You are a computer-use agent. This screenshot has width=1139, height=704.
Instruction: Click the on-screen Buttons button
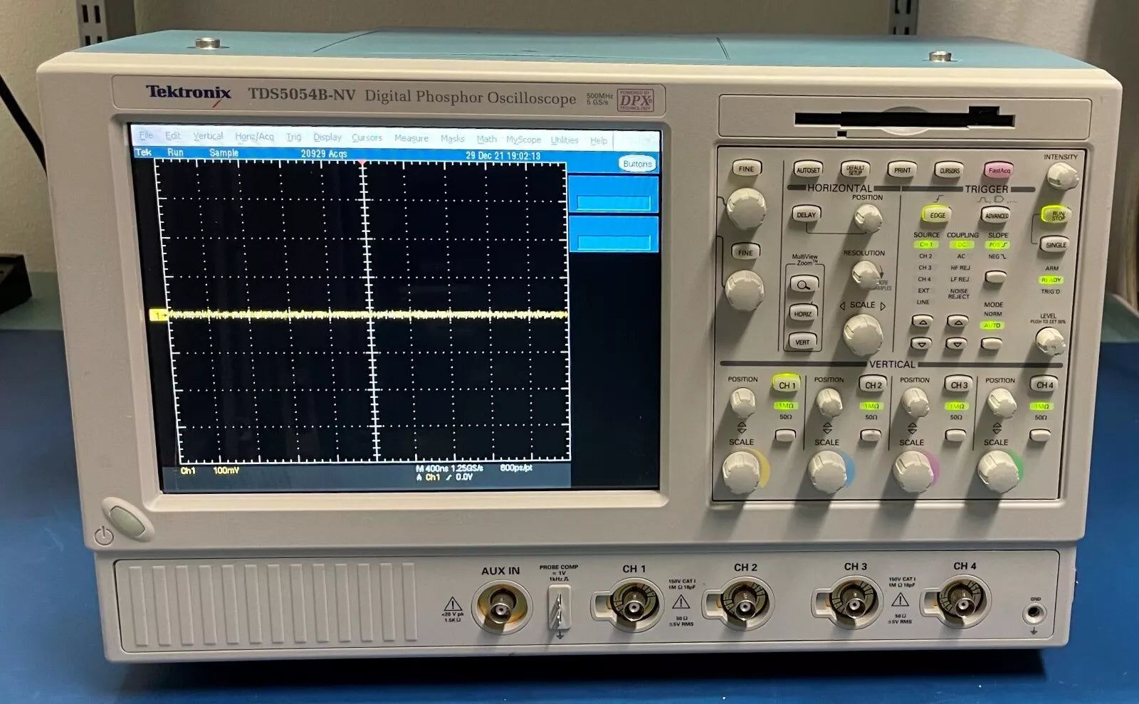point(636,164)
